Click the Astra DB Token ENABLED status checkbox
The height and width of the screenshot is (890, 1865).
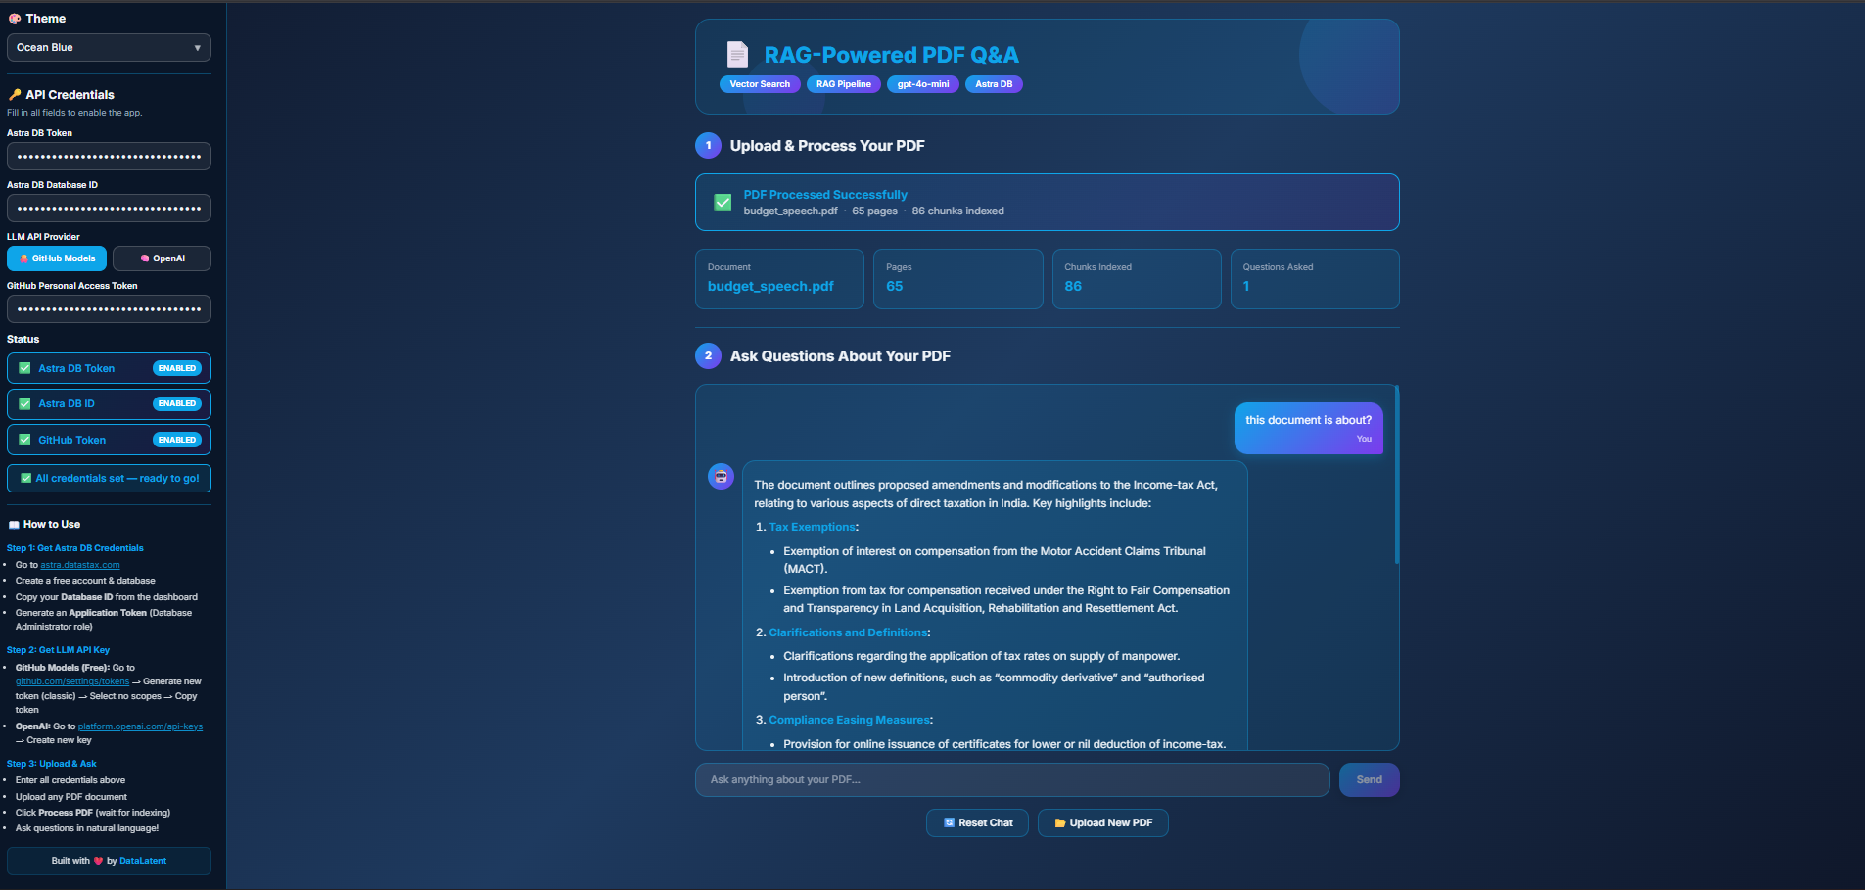23,367
